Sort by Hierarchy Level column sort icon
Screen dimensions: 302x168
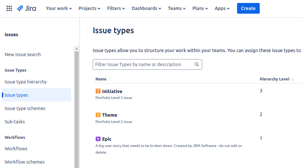(x=293, y=79)
